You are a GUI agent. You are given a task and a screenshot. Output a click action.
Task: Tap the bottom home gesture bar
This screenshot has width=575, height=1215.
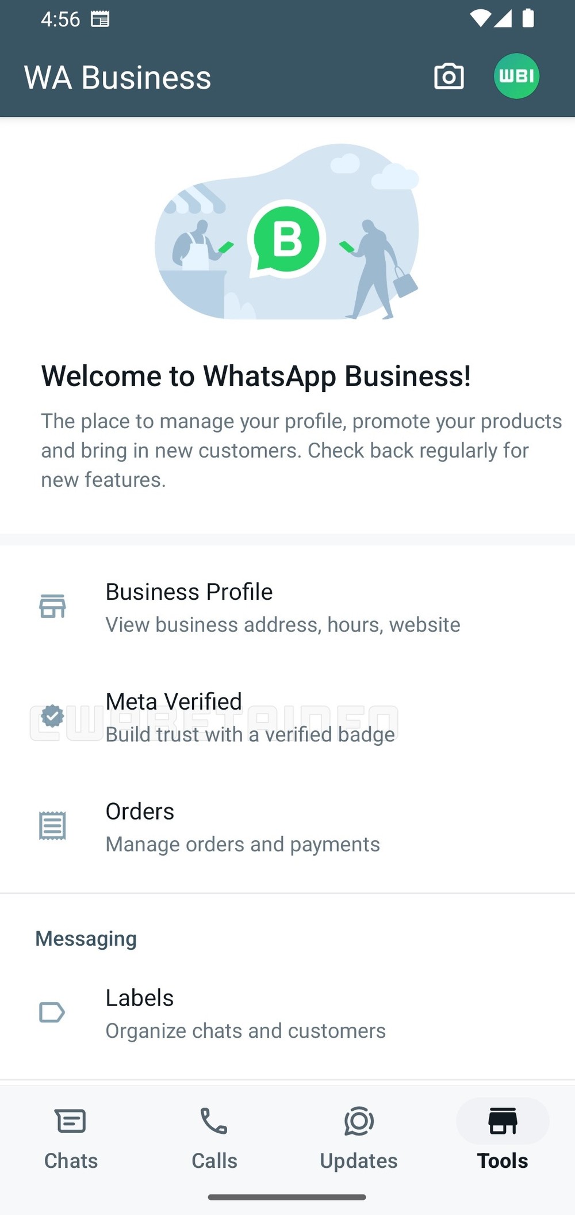[x=287, y=1197]
